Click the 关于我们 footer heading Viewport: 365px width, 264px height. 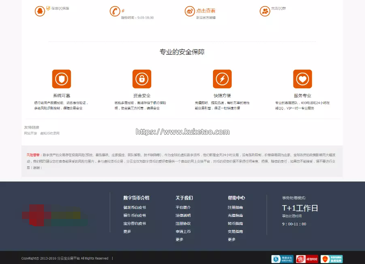tap(184, 198)
